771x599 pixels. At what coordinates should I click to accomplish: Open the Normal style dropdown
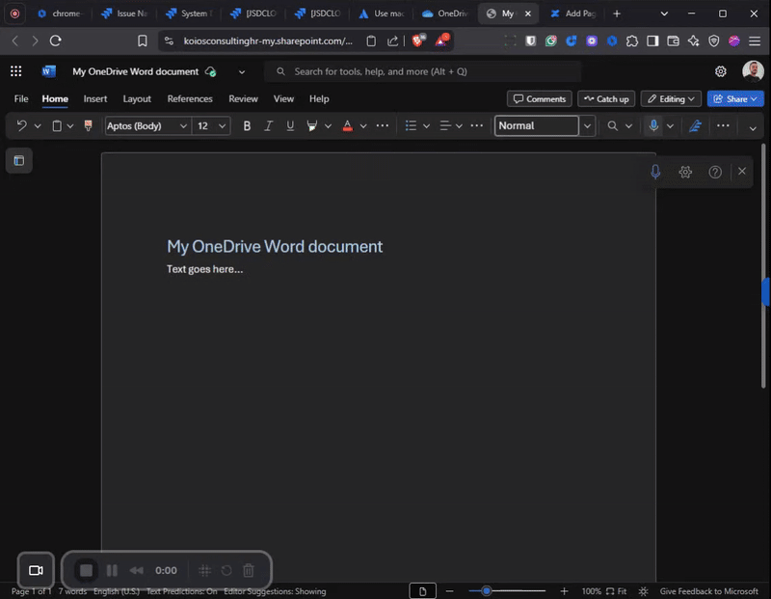540,125
